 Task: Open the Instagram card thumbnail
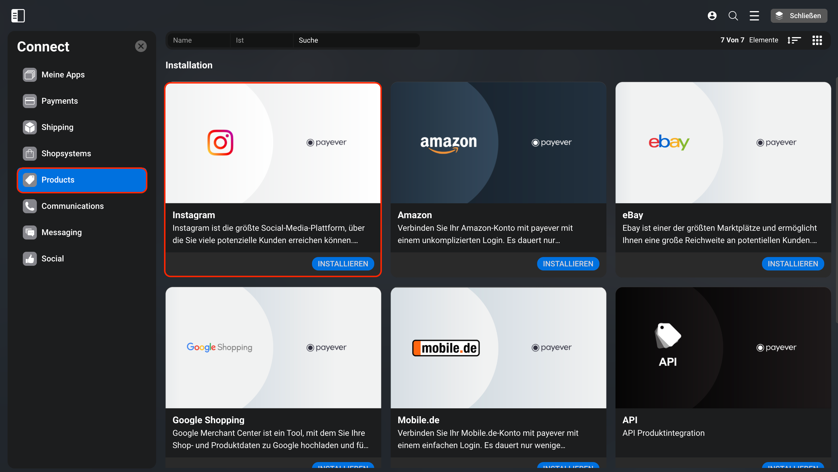pyautogui.click(x=273, y=143)
